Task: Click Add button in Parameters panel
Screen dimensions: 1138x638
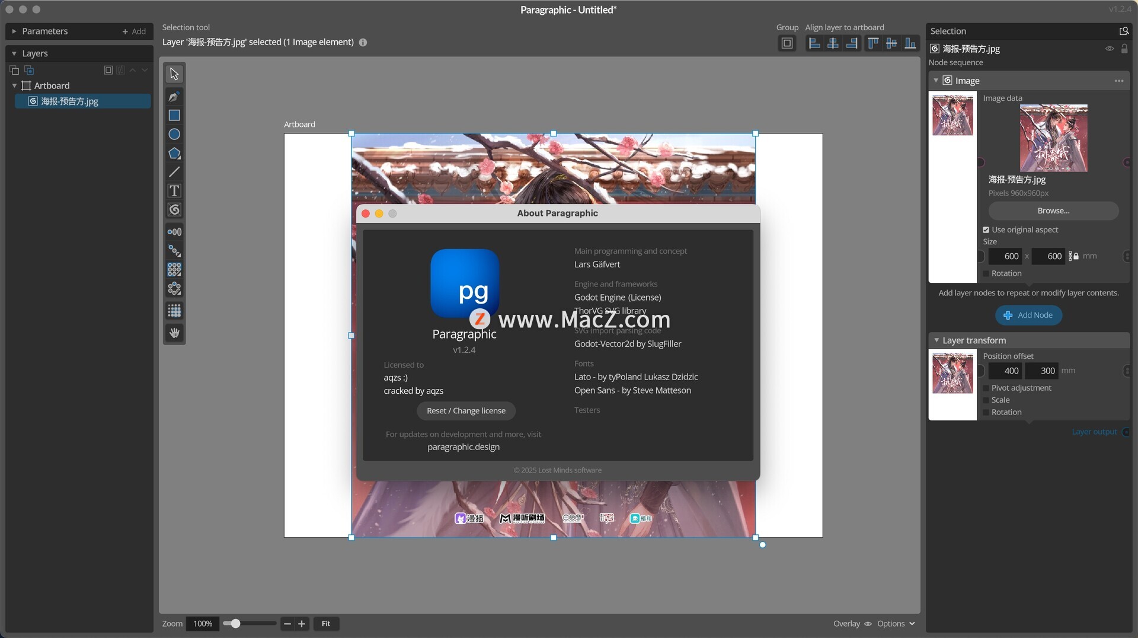Action: click(134, 31)
